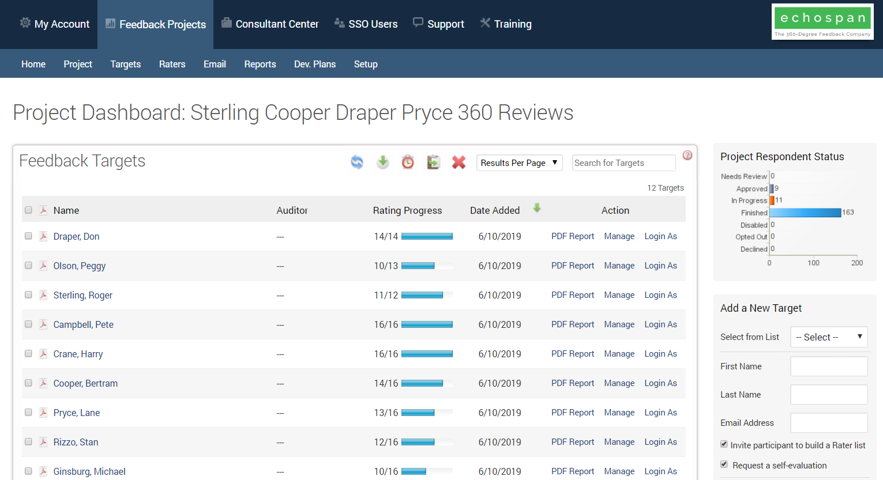Click the clipboard export icon

coord(433,162)
